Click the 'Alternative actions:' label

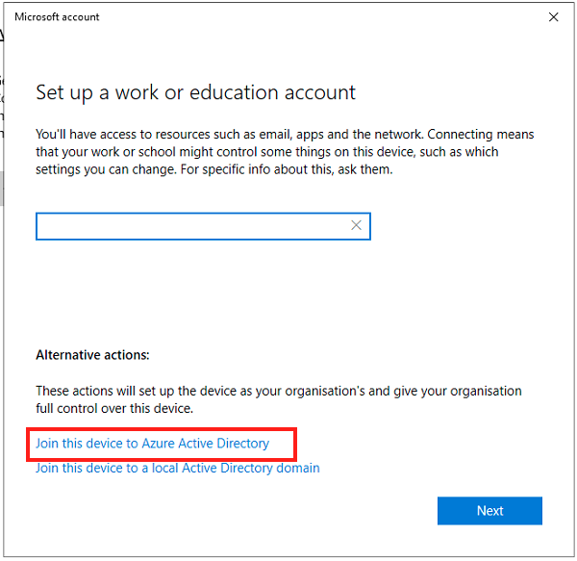[x=92, y=355]
